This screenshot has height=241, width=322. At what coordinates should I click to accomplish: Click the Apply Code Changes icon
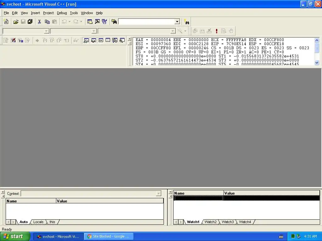point(28,40)
